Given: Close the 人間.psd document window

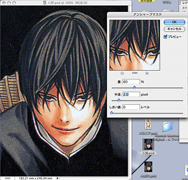Looking at the screenshot, I should 4,3.
